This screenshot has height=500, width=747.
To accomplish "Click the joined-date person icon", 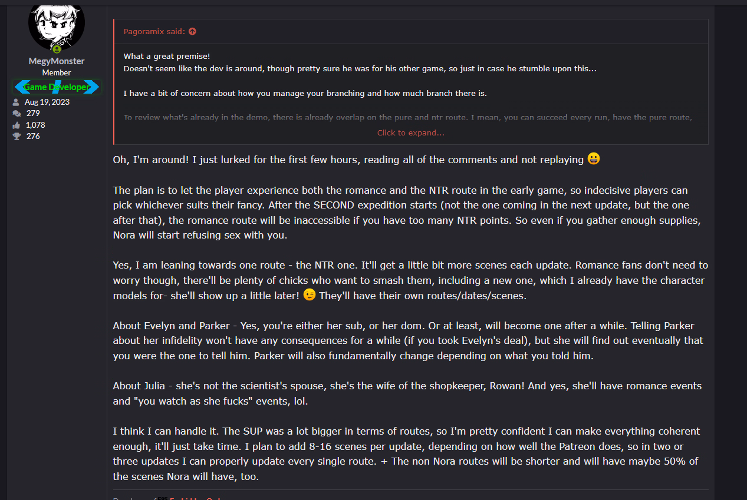I will (x=17, y=102).
